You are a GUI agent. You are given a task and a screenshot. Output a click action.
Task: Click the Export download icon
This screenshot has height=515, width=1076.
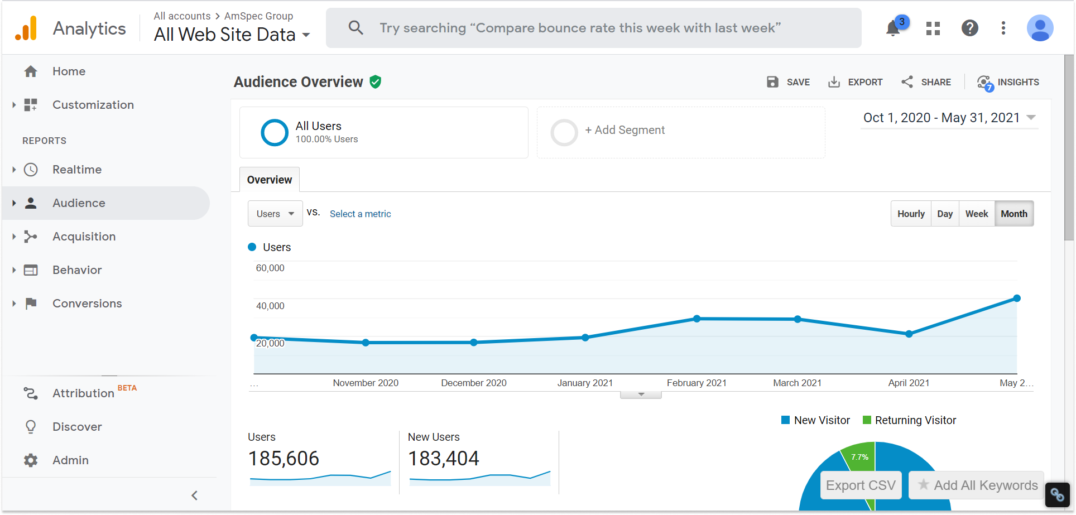point(834,82)
